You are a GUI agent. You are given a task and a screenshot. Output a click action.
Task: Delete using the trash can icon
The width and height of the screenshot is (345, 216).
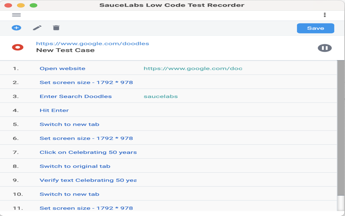click(x=56, y=28)
